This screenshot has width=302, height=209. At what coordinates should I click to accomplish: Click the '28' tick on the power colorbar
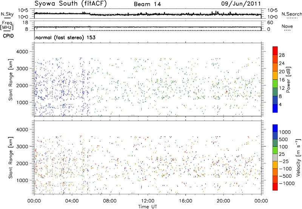coord(282,55)
